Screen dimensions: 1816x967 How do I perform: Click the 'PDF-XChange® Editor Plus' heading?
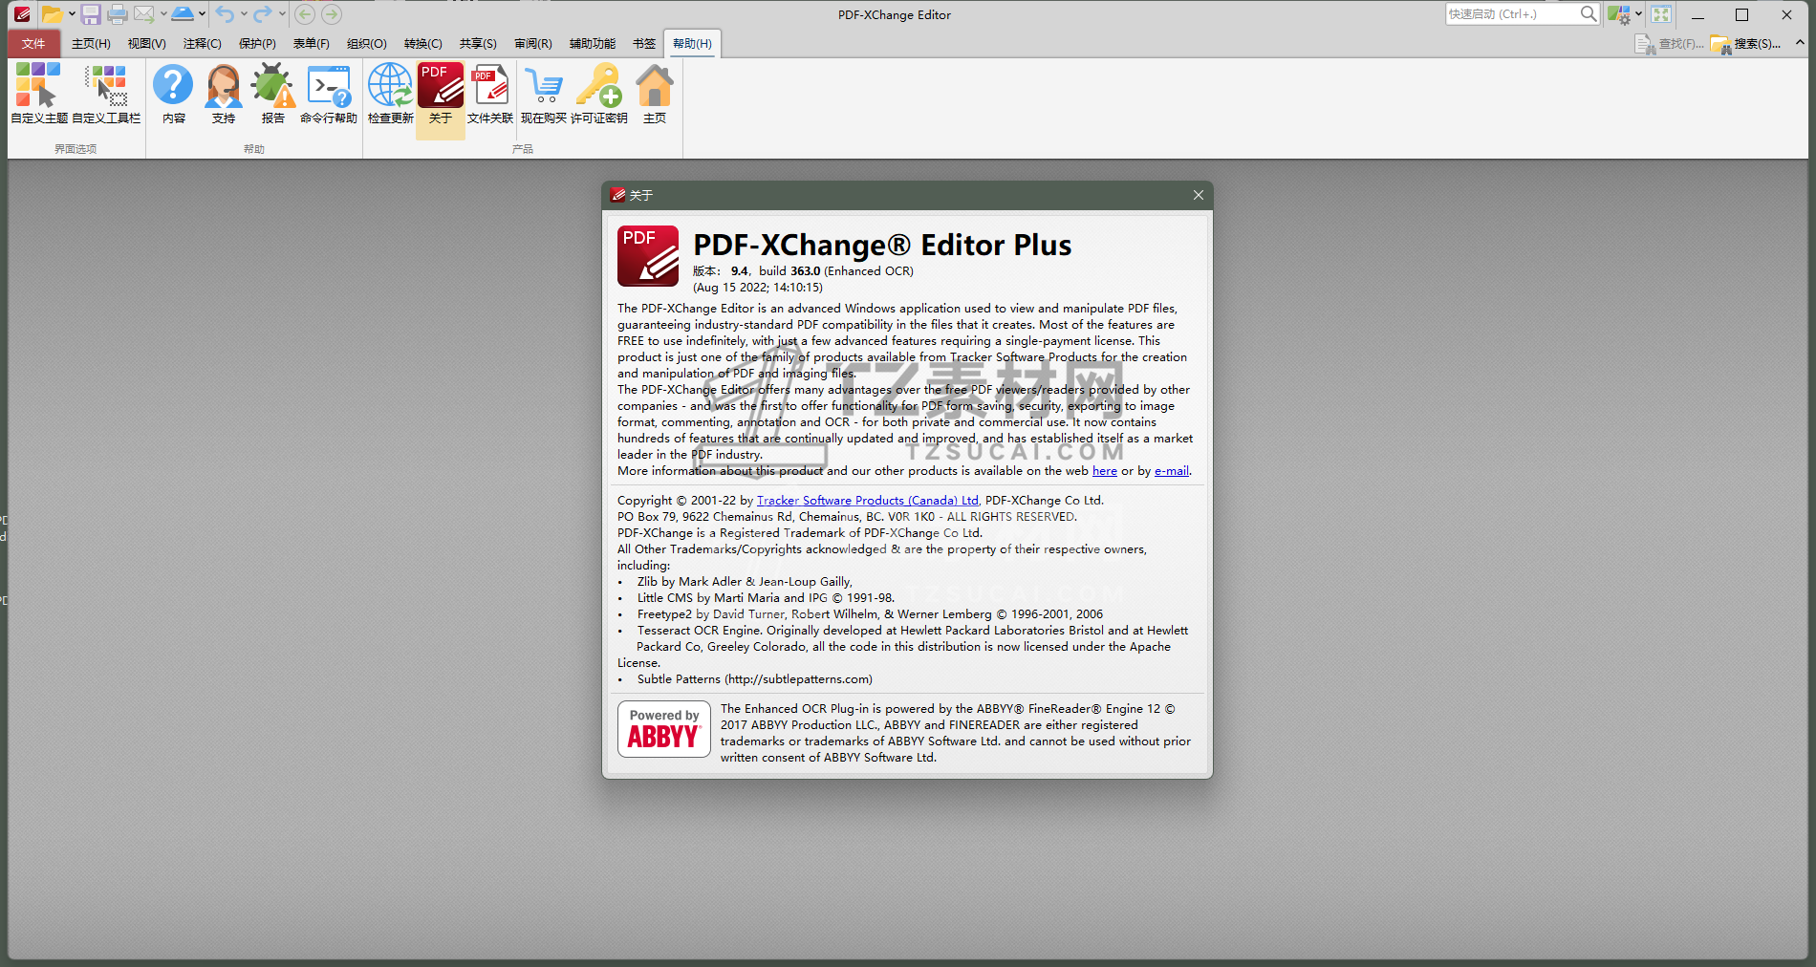click(x=882, y=245)
